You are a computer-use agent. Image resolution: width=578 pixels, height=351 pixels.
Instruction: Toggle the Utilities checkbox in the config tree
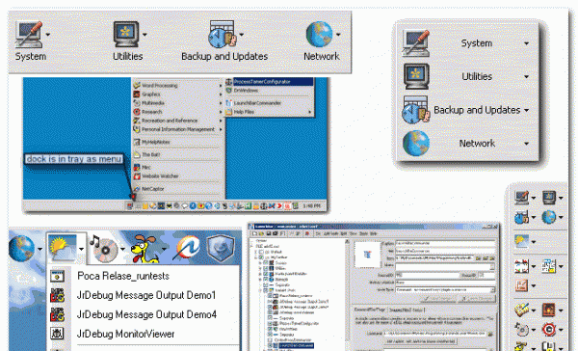(266, 268)
